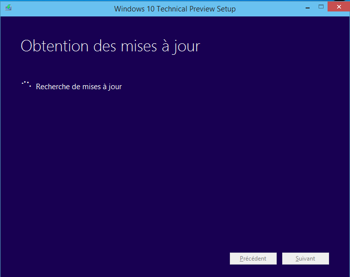Maximize the setup window
Screen dimensions: 350x277
tap(321, 7)
